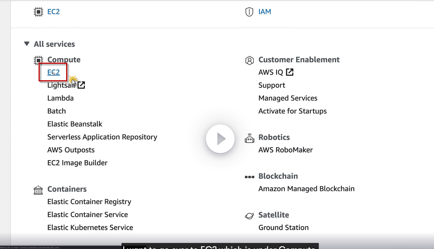Click the IAM shield icon

(x=249, y=12)
